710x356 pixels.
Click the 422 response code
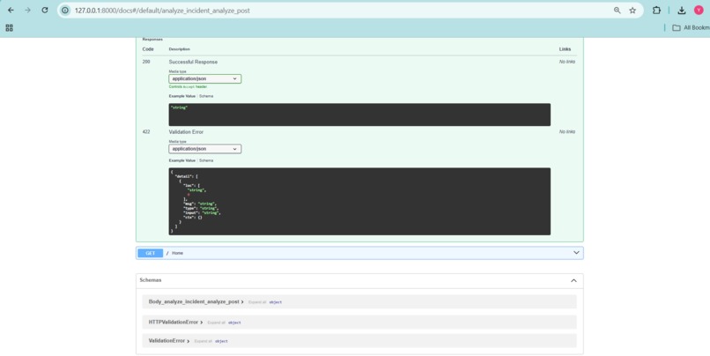[x=146, y=132]
